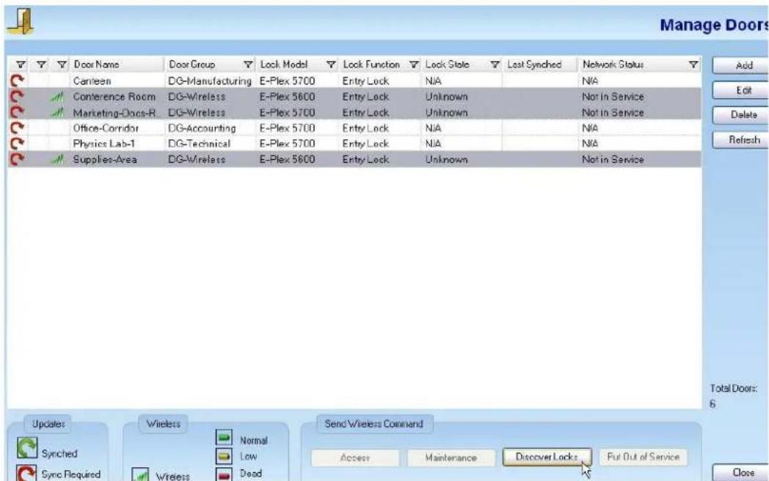Screen dimensions: 769x481
Task: Click sync-required icon in Supplies-Area row
Action: point(17,159)
